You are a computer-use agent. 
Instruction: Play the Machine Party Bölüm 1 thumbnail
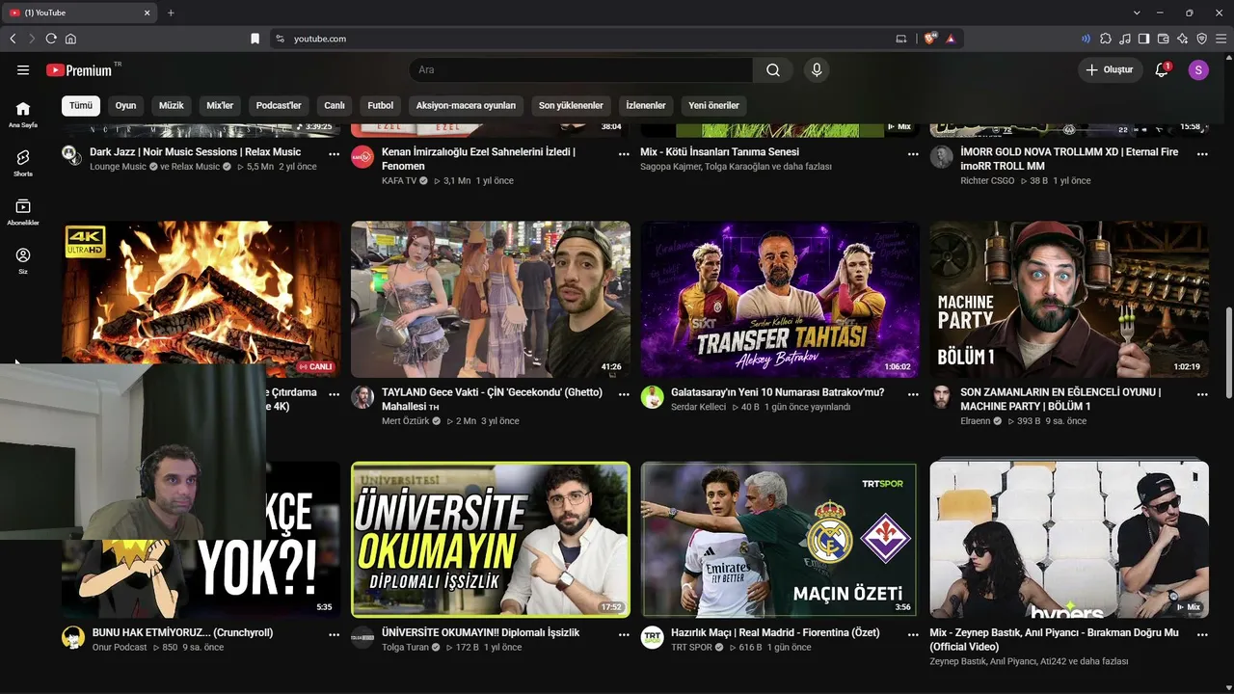click(x=1069, y=300)
